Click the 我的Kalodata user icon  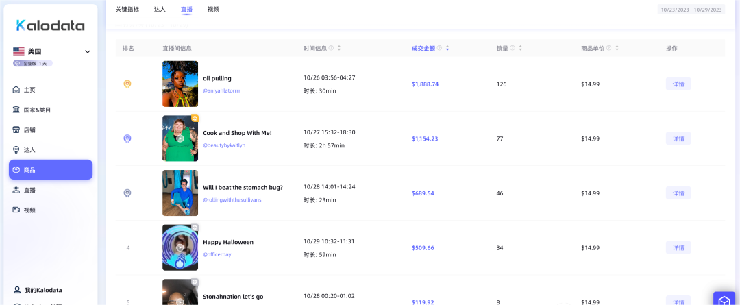[x=17, y=290]
